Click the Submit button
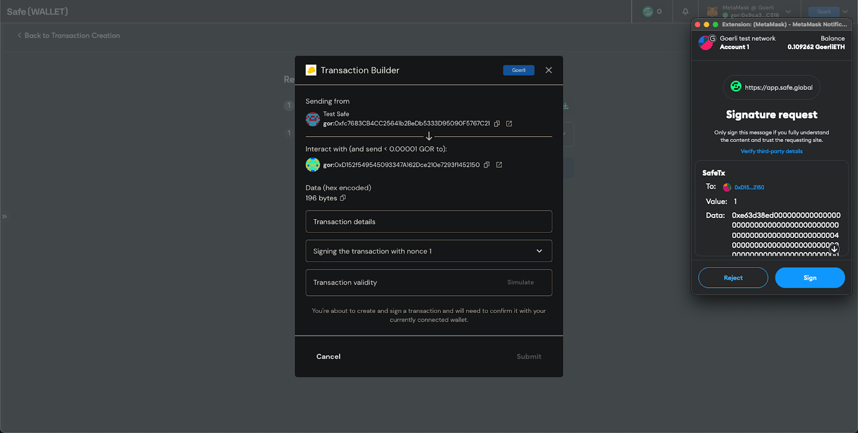Screen dimensions: 858x433 tap(529, 356)
